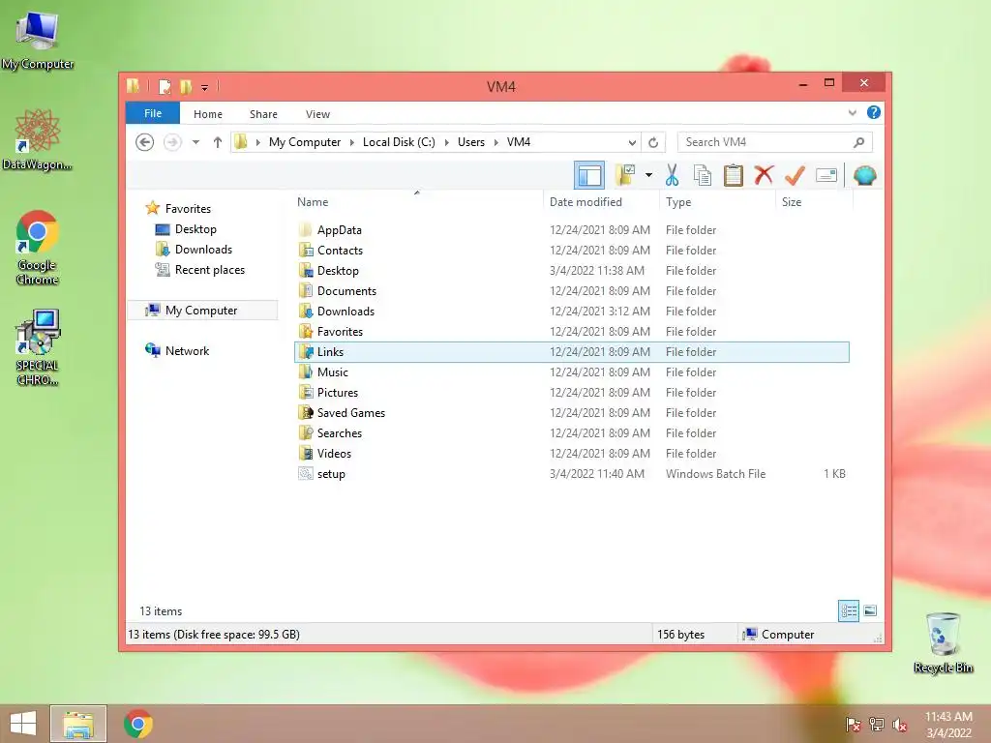Click the Copy toolbar icon
Screen dimensions: 991x743
[x=703, y=175]
